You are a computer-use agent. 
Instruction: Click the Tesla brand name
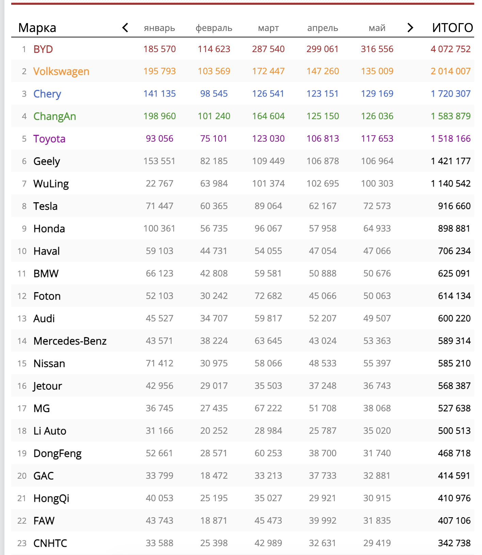pos(45,206)
